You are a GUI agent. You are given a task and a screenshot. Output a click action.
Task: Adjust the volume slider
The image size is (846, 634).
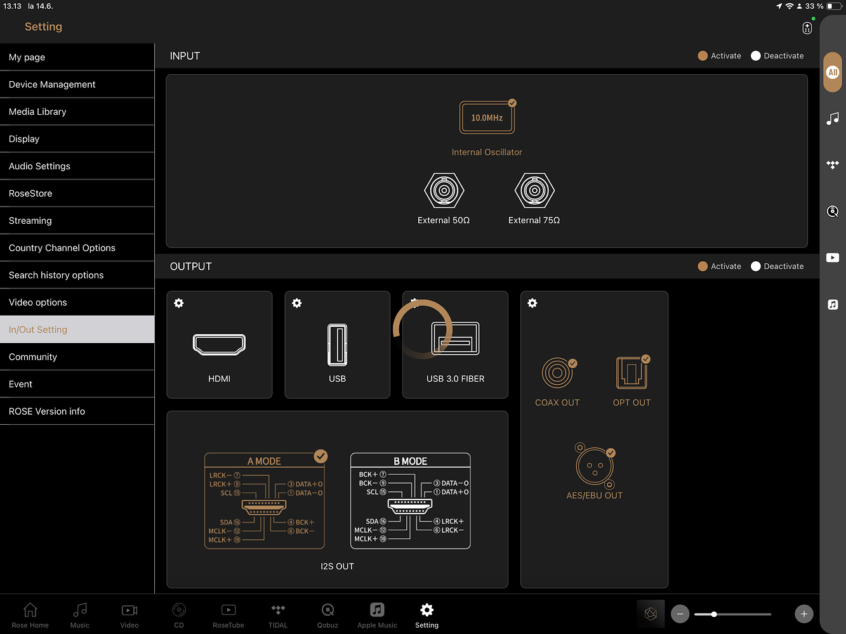click(x=732, y=614)
